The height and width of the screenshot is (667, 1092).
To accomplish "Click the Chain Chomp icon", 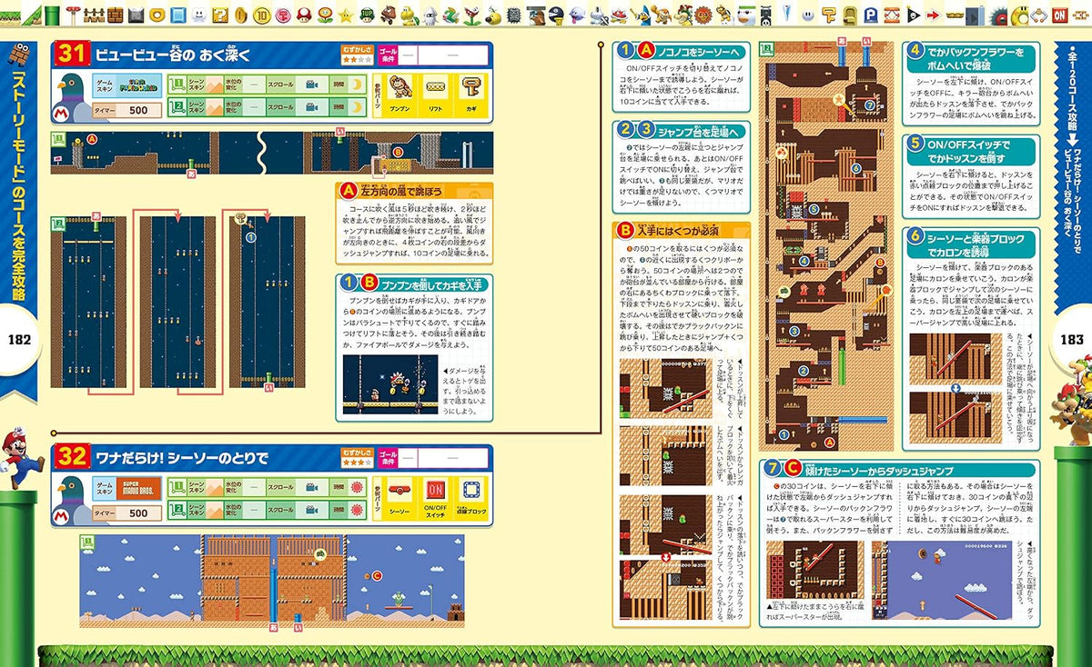I will pos(555,15).
